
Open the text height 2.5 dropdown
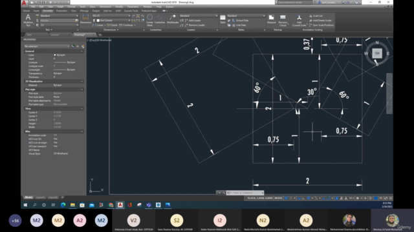pos(59,25)
